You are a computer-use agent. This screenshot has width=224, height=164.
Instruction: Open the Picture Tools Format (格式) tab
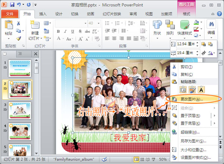[186, 14]
